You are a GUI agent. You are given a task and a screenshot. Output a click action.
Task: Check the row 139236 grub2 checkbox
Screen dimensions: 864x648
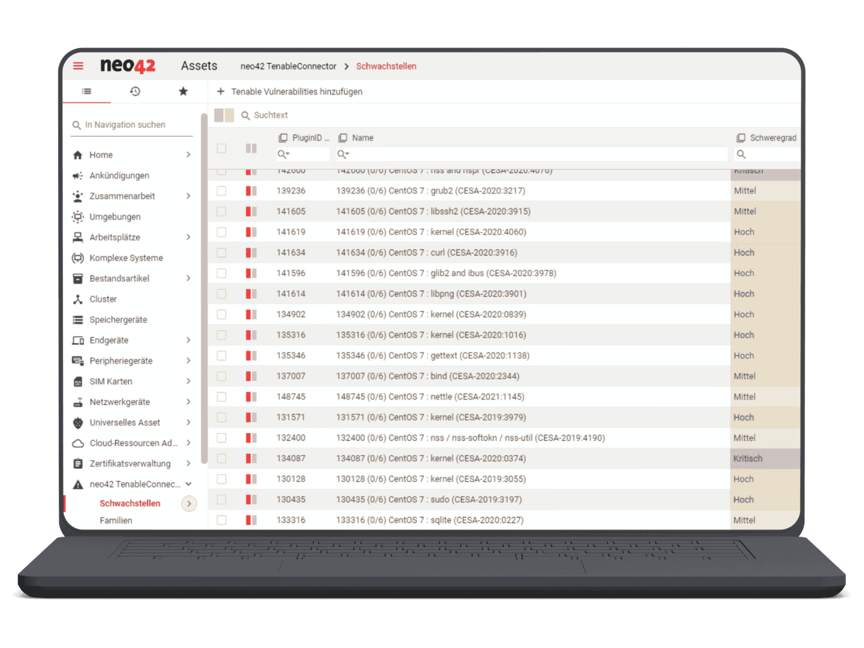[221, 191]
